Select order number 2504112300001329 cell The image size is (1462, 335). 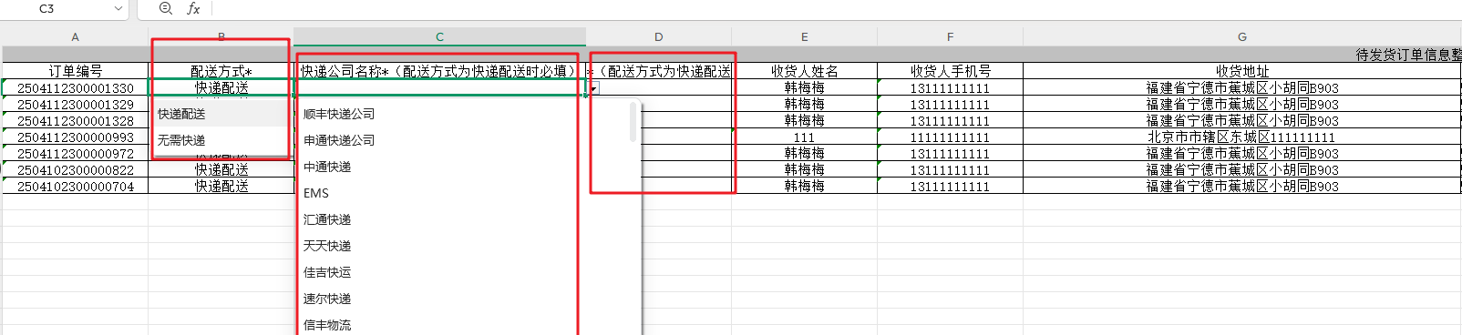(75, 105)
